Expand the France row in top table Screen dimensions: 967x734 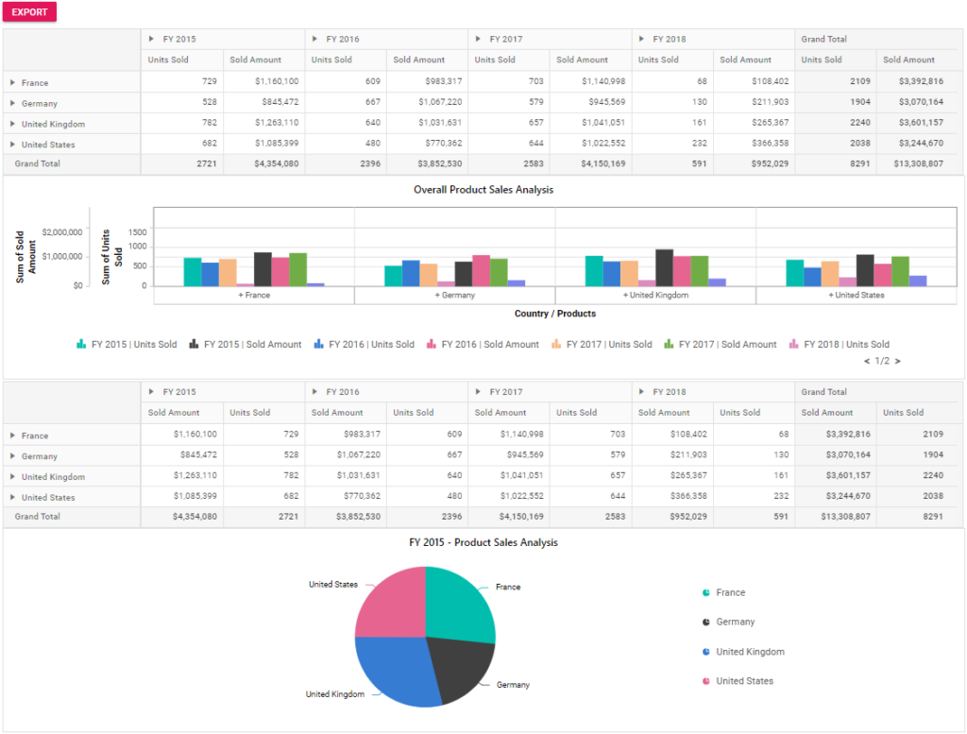(12, 83)
